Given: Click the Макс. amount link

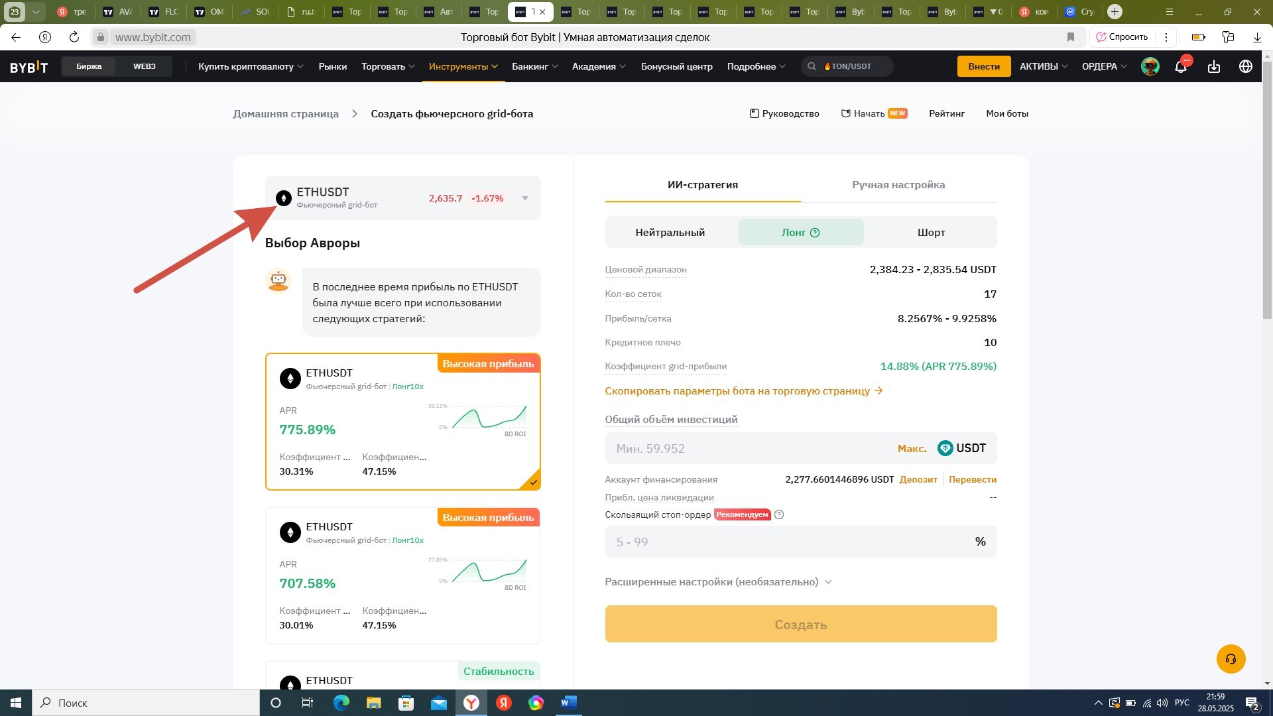Looking at the screenshot, I should coord(912,449).
